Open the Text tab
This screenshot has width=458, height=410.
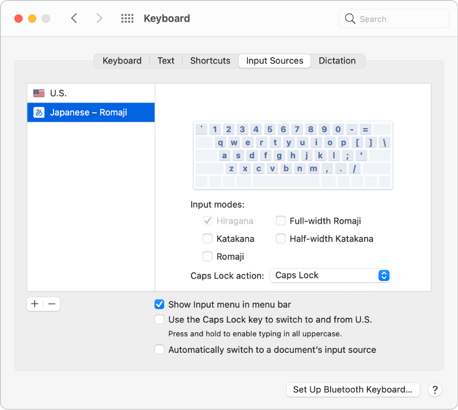pos(166,61)
